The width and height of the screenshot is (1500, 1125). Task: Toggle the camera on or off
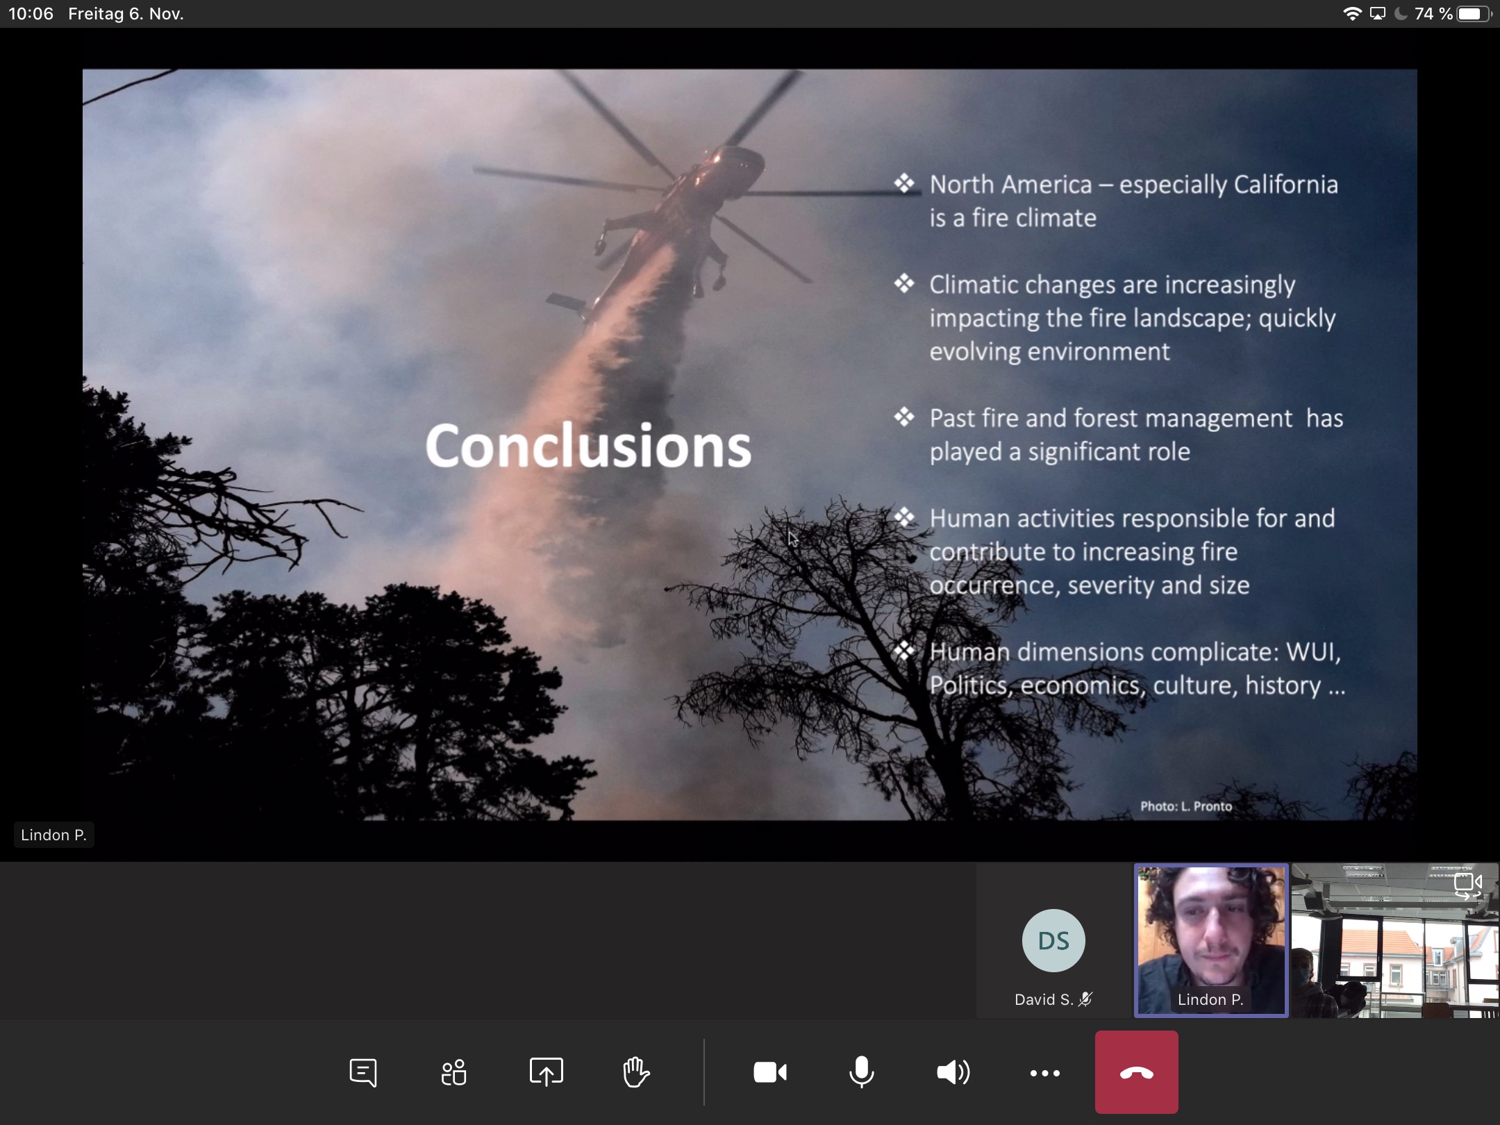[x=770, y=1072]
